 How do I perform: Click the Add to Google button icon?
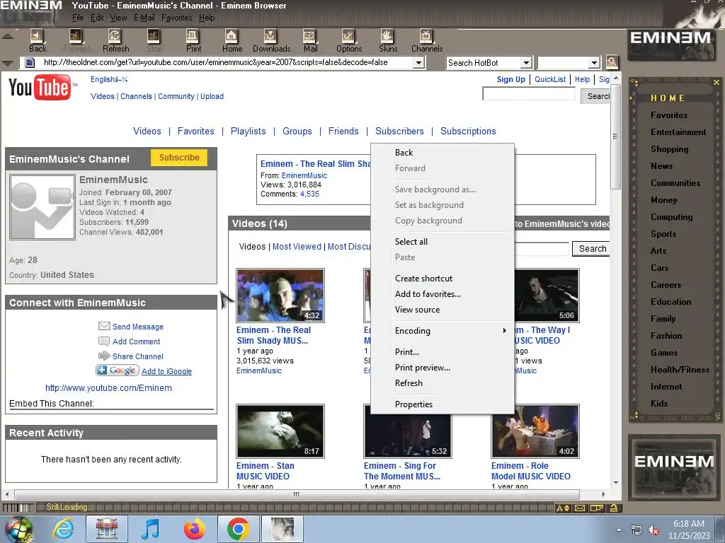[x=118, y=370]
